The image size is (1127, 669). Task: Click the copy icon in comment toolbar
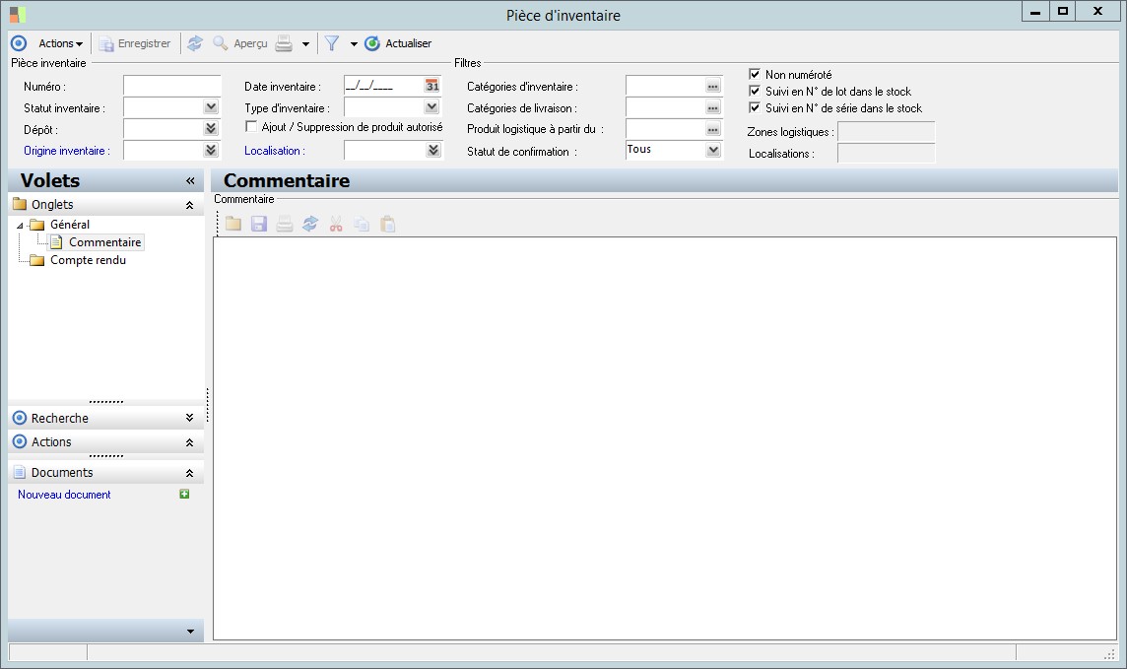pyautogui.click(x=362, y=225)
